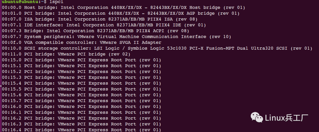Select the 00:16.1 PCI bridge line
Image resolution: width=319 pixels, height=132 pixels.
(82, 113)
